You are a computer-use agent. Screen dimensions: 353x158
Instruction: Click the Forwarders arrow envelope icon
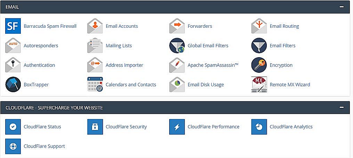click(x=177, y=26)
